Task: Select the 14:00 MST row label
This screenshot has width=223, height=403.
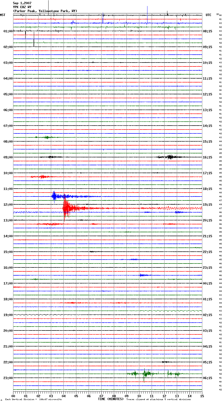Action: coord(8,236)
